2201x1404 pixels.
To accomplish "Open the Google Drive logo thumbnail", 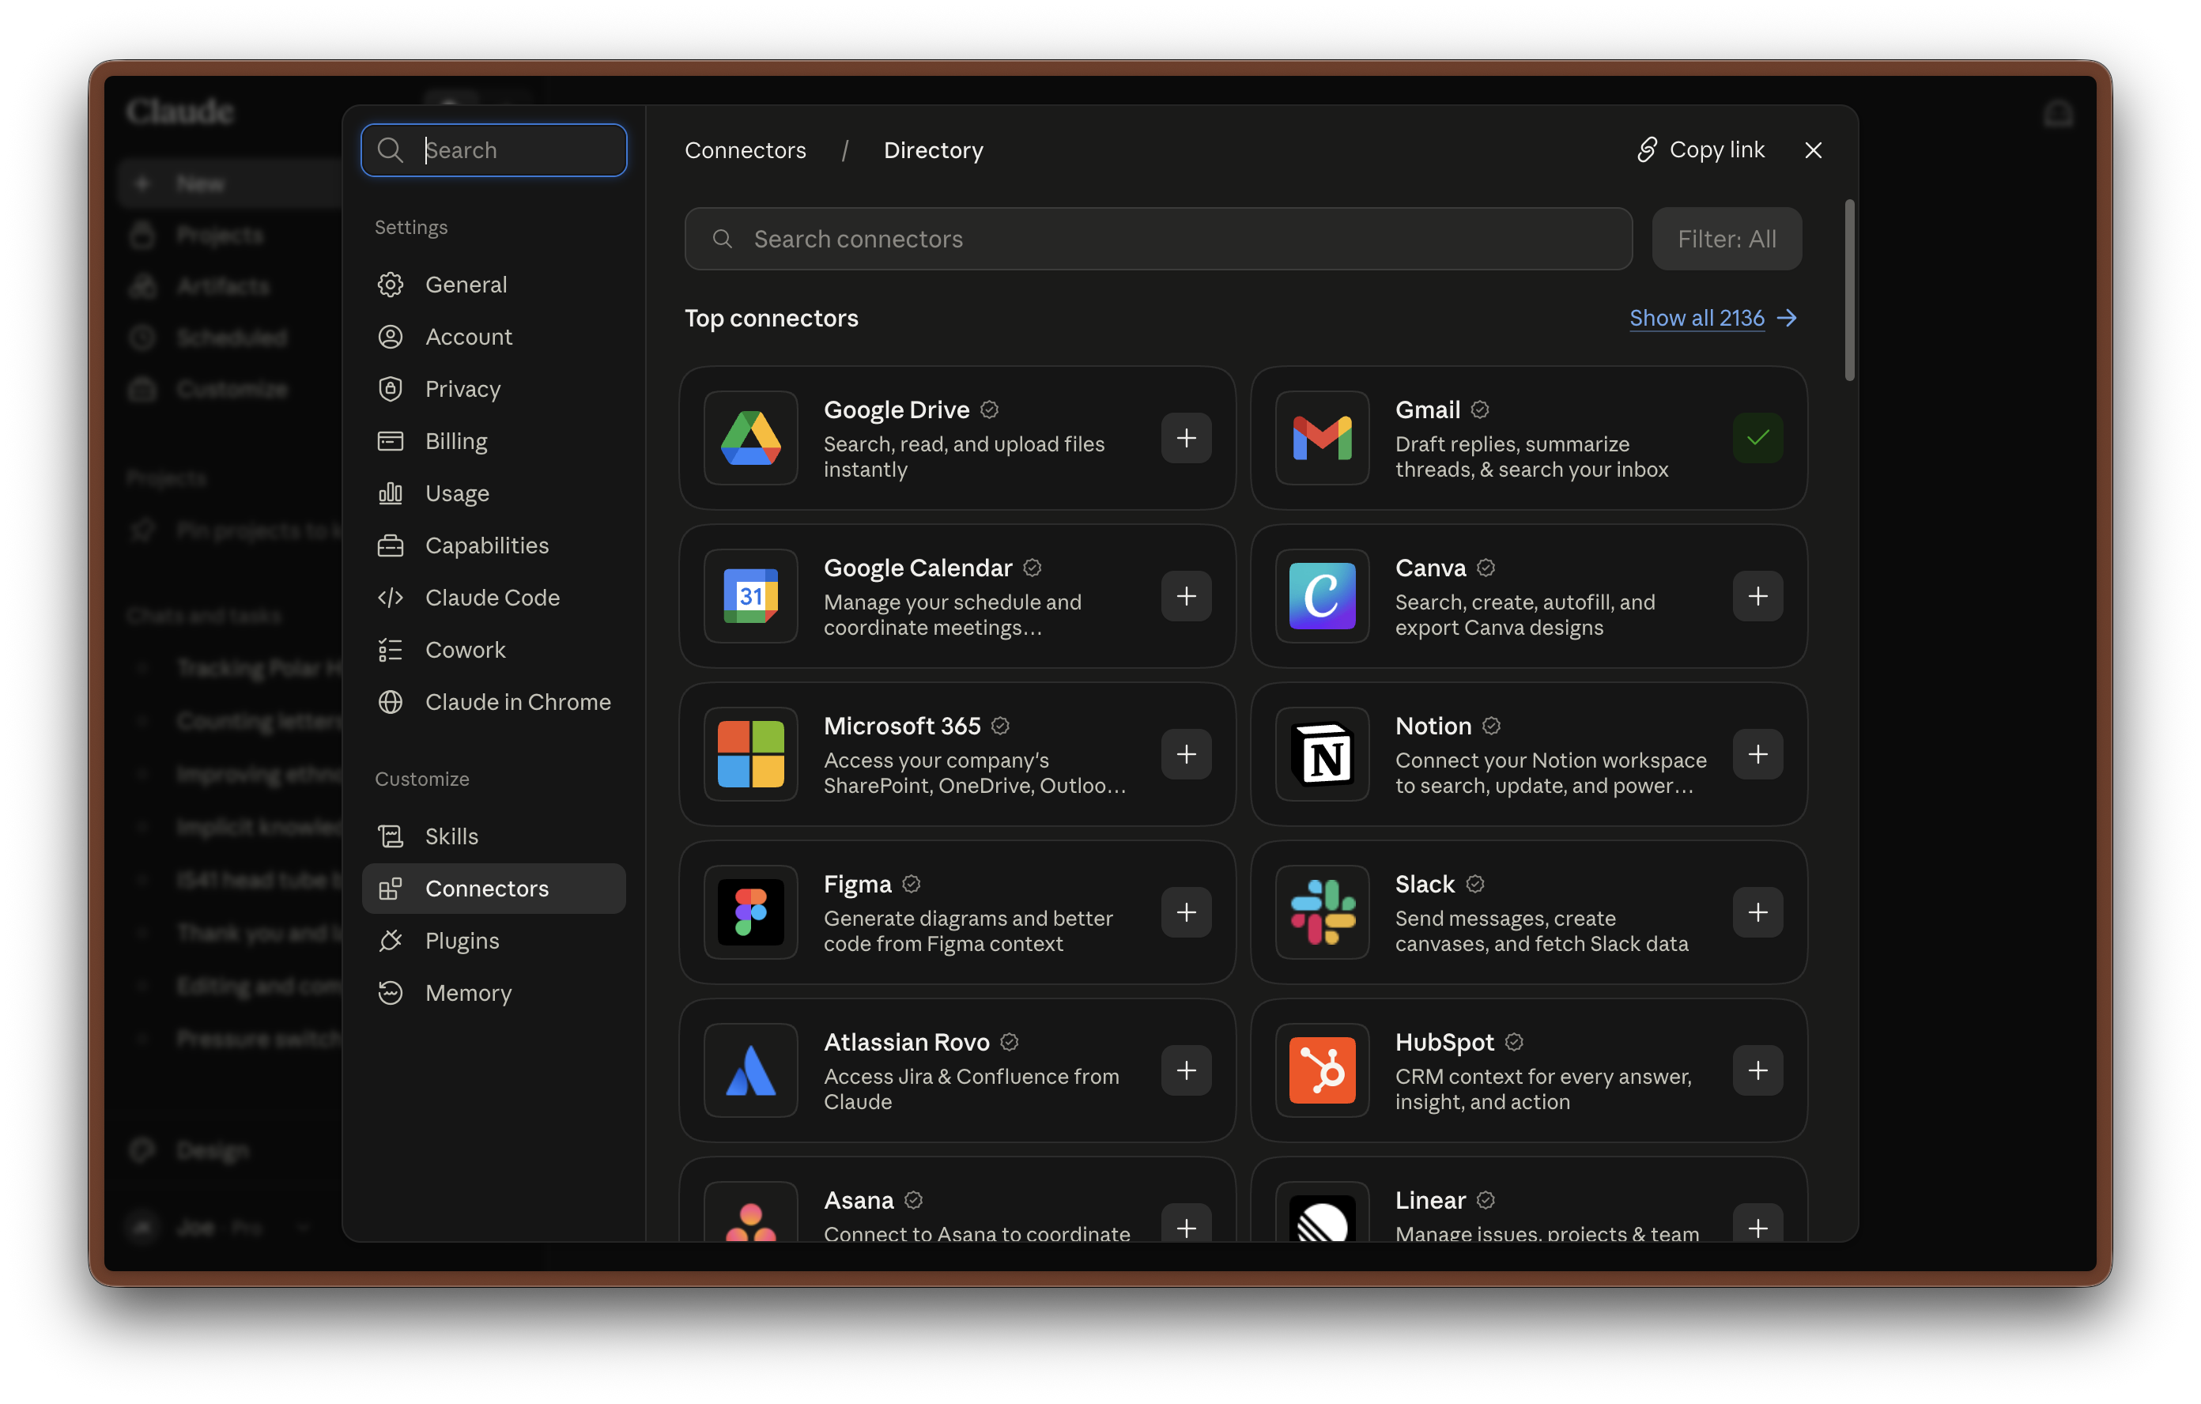I will click(750, 438).
